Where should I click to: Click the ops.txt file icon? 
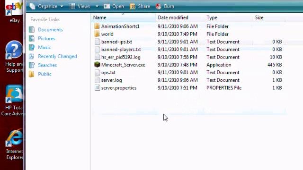[97, 72]
